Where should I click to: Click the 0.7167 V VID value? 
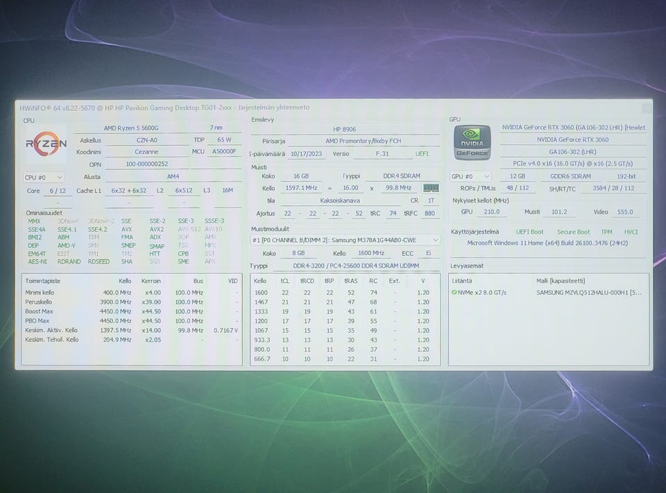tap(225, 330)
